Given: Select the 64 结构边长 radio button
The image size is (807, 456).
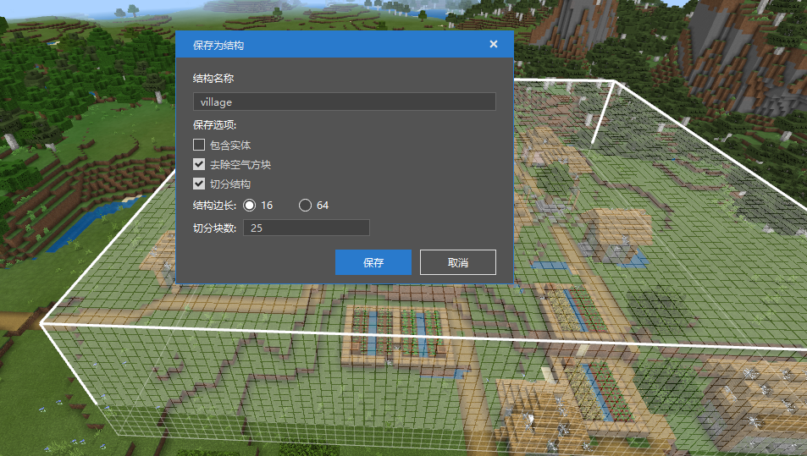Looking at the screenshot, I should tap(305, 205).
